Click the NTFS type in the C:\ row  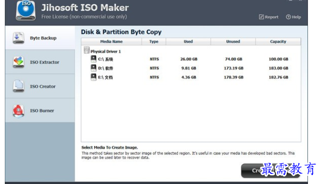[154, 59]
